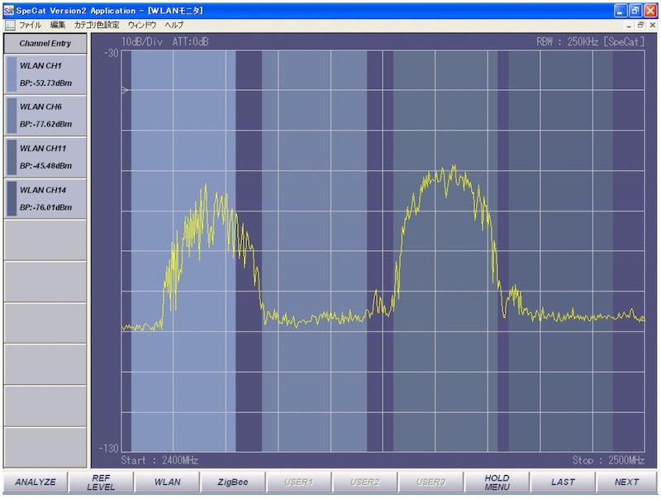Image resolution: width=661 pixels, height=499 pixels.
Task: Click the 'RBW : 250KHz [SpeCat]' label
Action: (590, 42)
